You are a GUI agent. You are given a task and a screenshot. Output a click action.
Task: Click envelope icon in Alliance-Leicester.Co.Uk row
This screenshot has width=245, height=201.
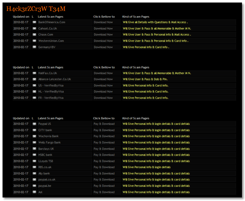click(34, 79)
